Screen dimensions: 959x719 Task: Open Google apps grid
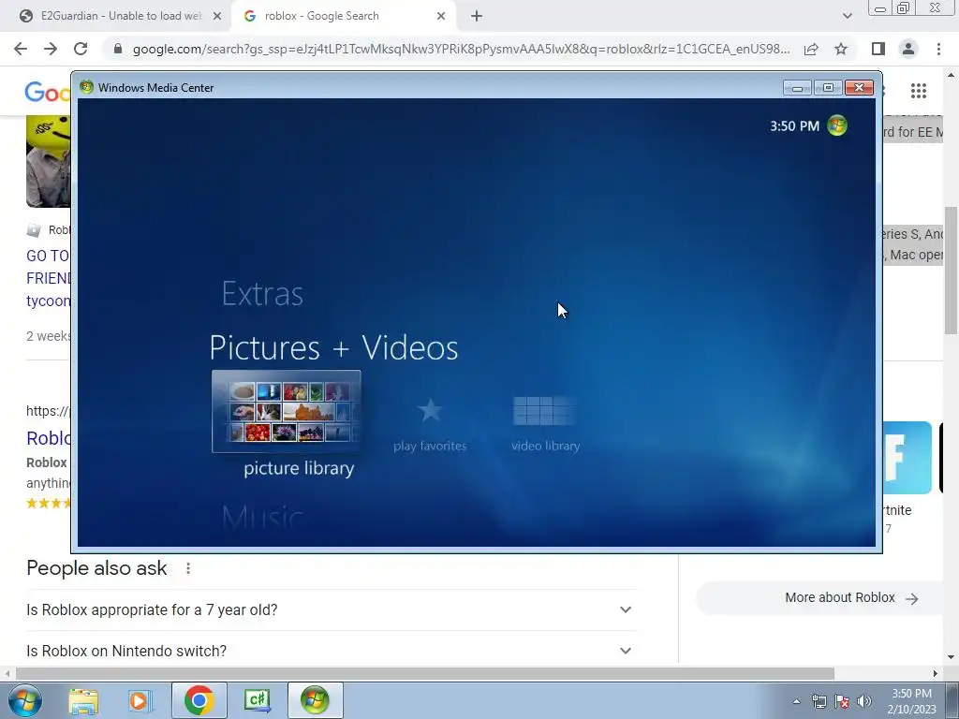[919, 91]
